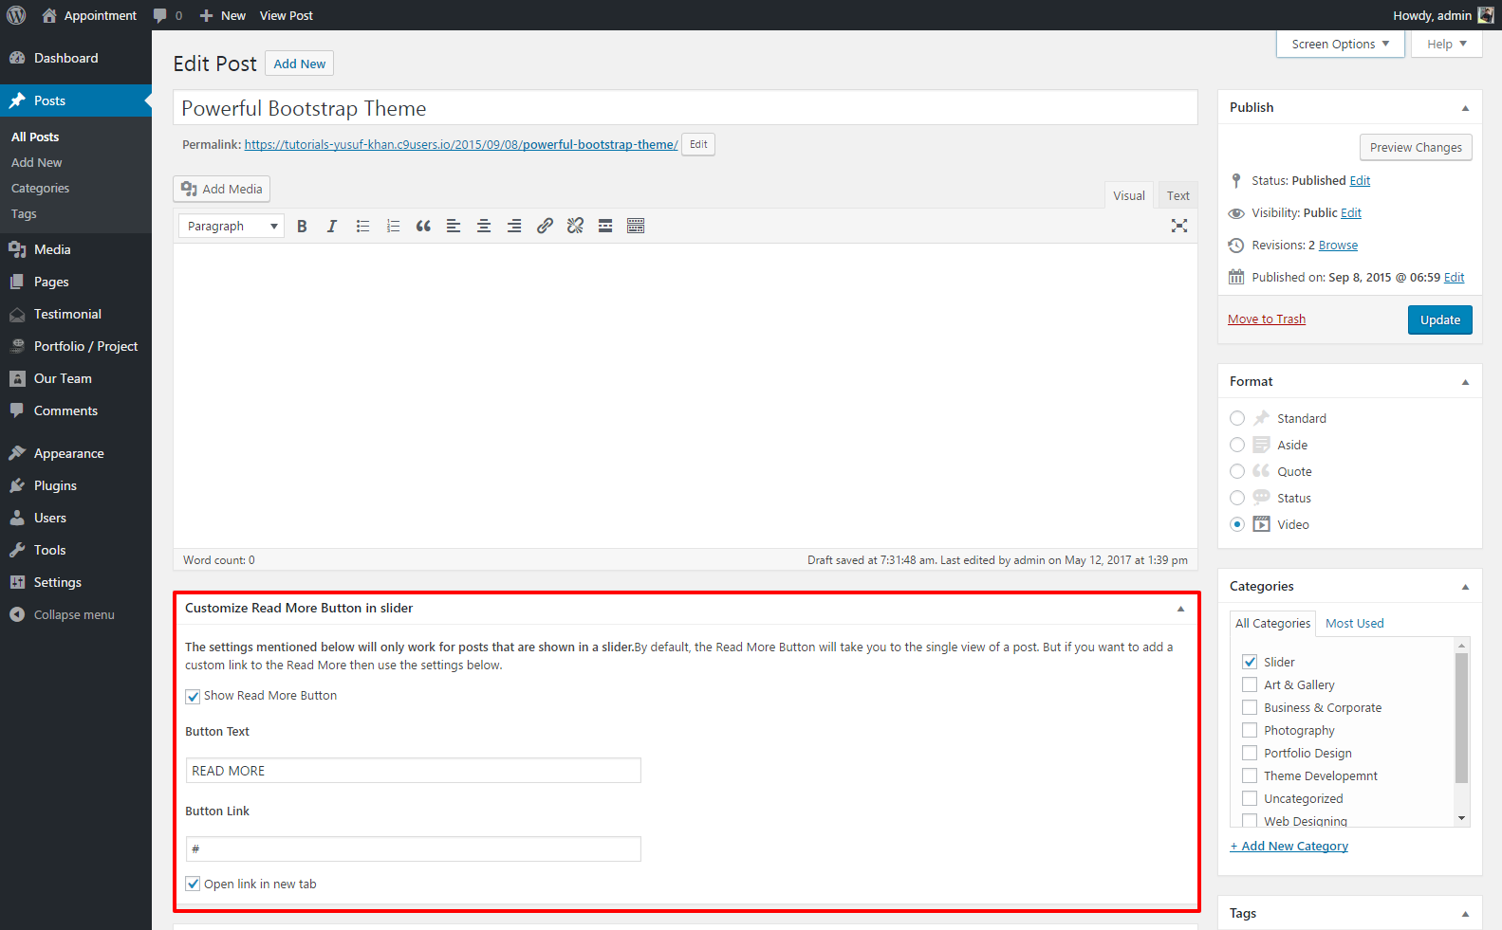1502x930 pixels.
Task: Open Our Team menu item
Action: (76, 378)
